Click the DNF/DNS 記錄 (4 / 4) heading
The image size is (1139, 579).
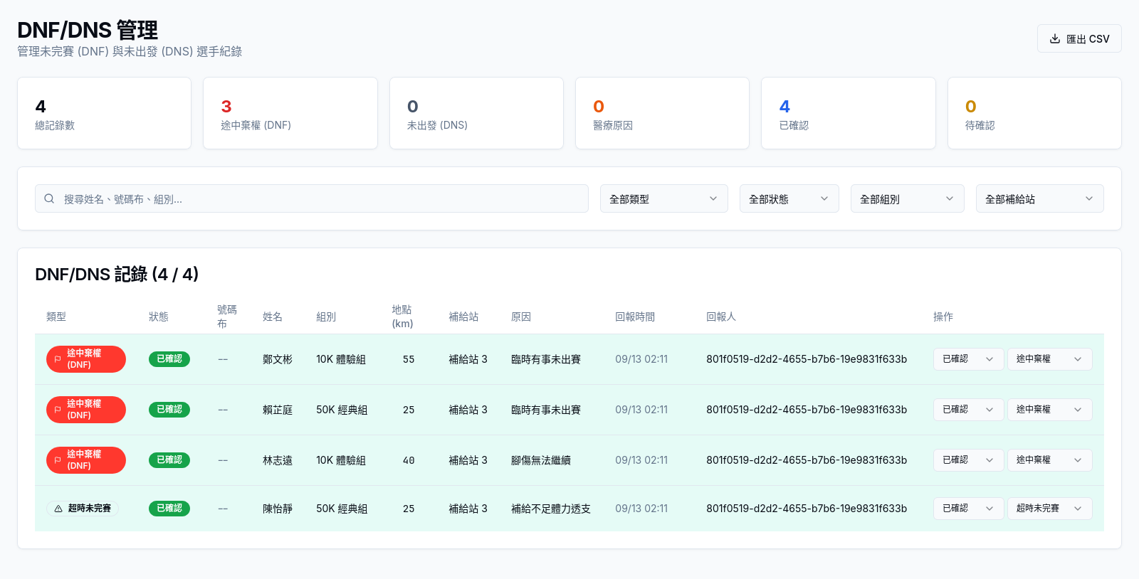[x=117, y=274]
